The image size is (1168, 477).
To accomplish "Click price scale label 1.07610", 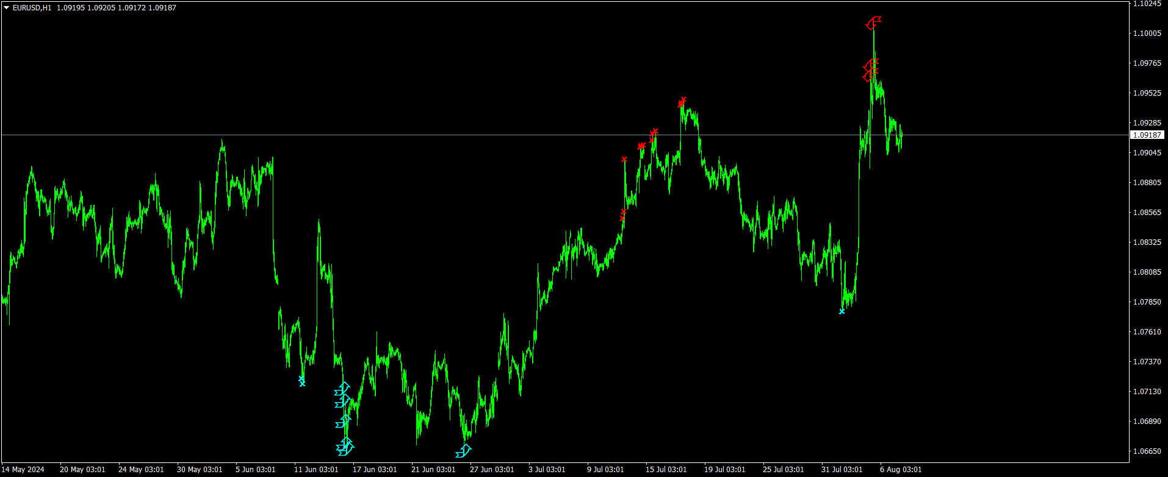I will [x=1147, y=332].
